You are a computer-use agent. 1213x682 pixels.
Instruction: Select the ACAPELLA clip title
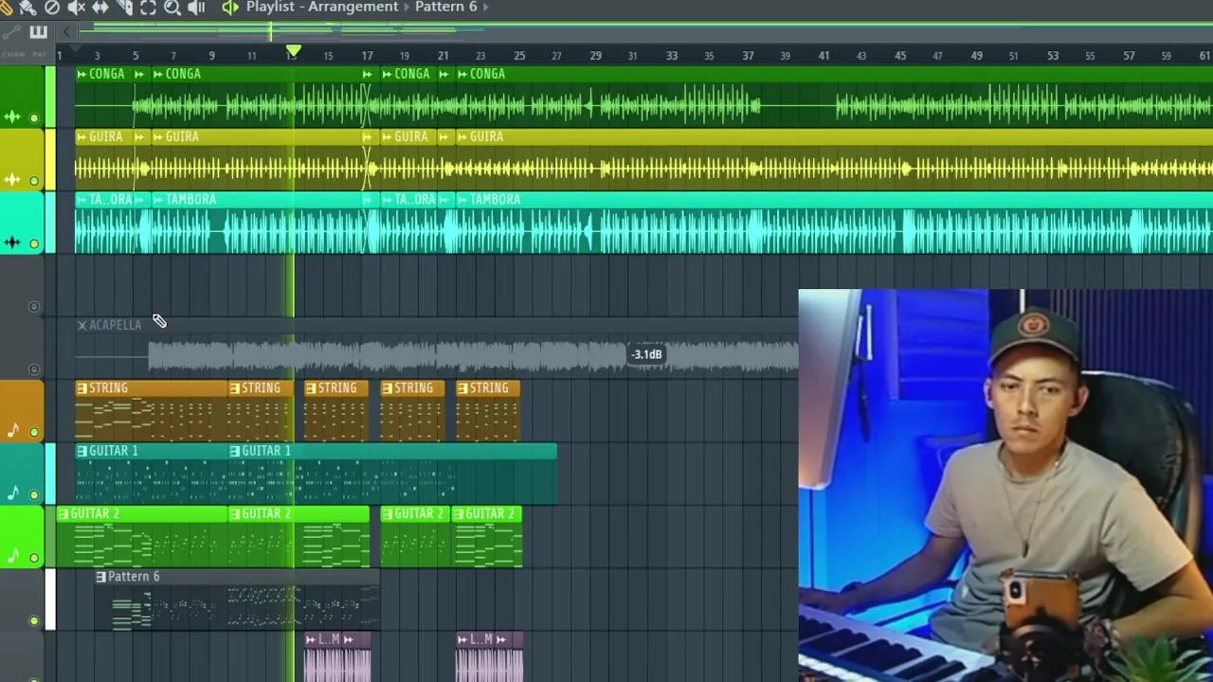[x=115, y=325]
